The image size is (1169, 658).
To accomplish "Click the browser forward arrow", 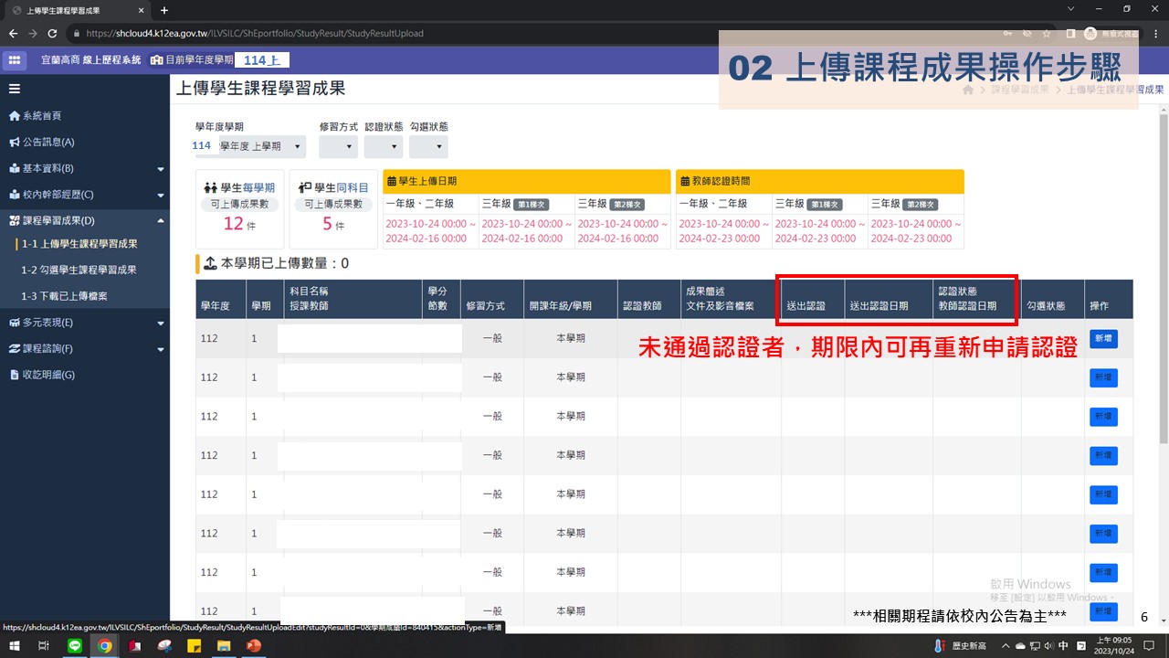I will [33, 33].
